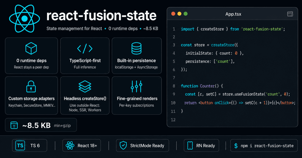This screenshot has width=302, height=158.
Task: Click "persistence: ['count']," on line 5
Action: click(x=210, y=62)
